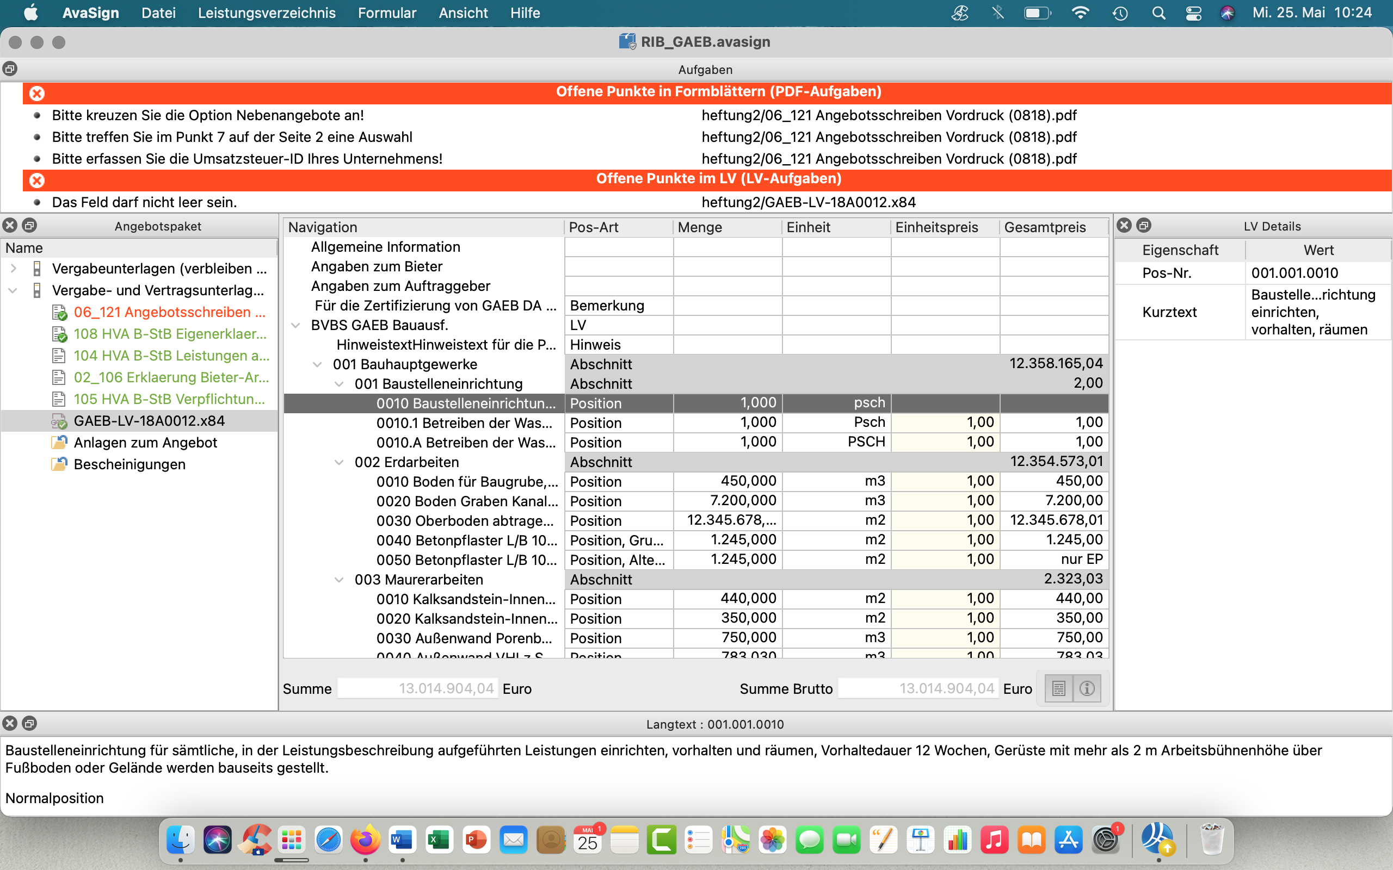
Task: Open Control Center in the menu bar
Action: pyautogui.click(x=1193, y=13)
